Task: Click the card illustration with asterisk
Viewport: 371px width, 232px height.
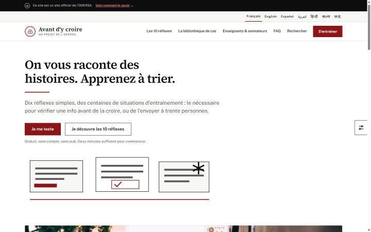Action: 184,177
